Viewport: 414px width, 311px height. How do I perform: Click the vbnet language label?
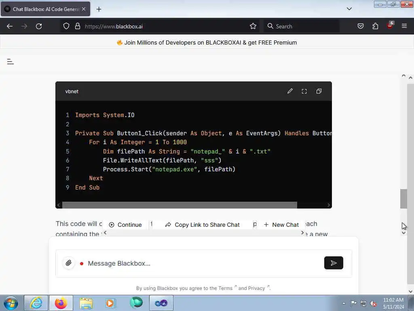tap(72, 91)
